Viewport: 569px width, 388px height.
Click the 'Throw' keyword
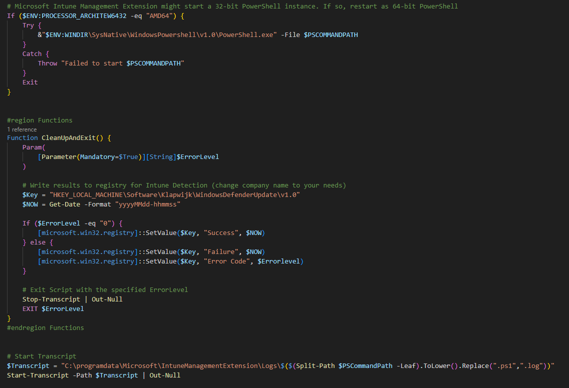click(48, 63)
